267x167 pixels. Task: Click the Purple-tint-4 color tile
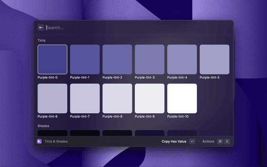182,59
